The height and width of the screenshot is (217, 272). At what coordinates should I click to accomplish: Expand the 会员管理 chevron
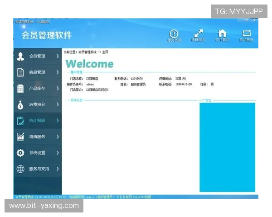click(x=58, y=56)
